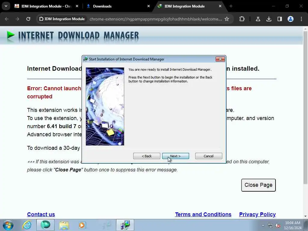Click the red Error: Cannot launch text
The height and width of the screenshot is (231, 308).
[x=54, y=88]
